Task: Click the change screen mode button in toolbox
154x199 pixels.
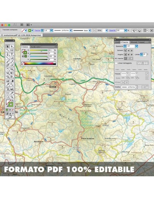Action: click(x=10, y=117)
